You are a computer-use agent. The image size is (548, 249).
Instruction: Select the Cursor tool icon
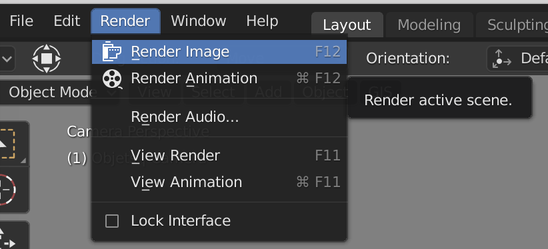click(8, 189)
